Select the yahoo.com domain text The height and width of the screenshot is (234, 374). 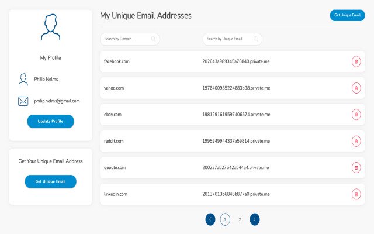114,88
